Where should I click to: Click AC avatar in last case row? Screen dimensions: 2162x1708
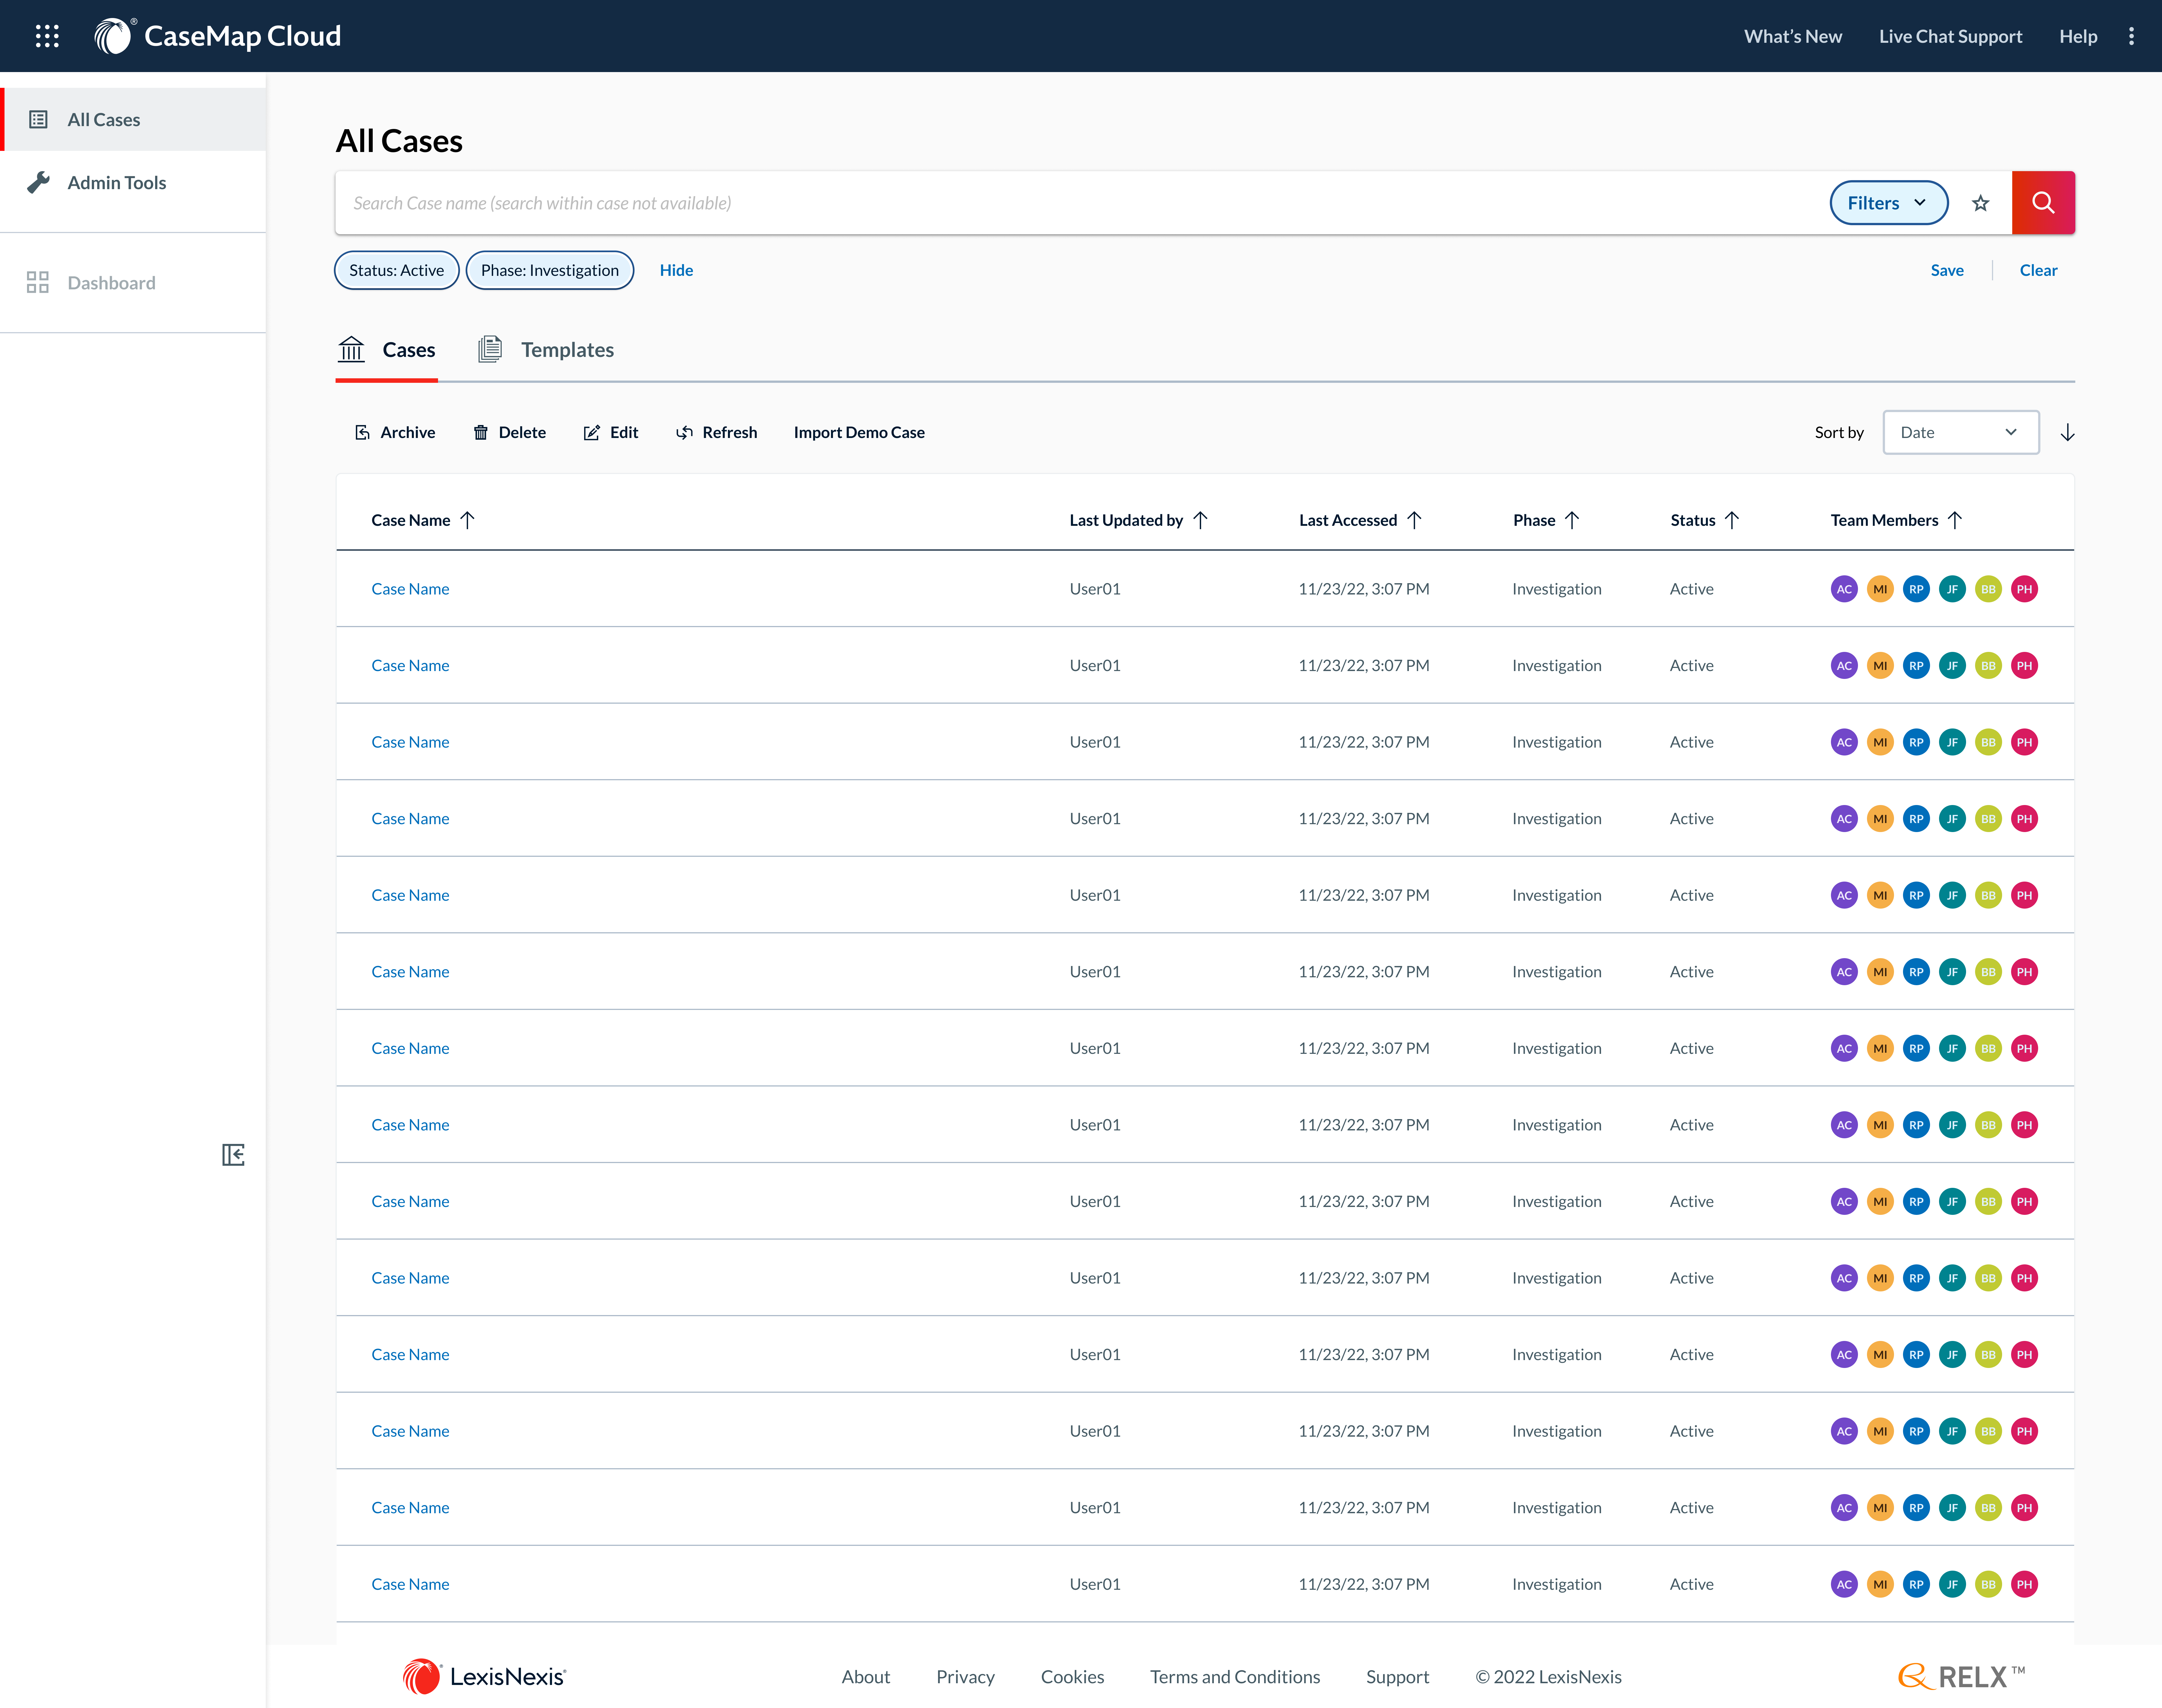coord(1844,1584)
